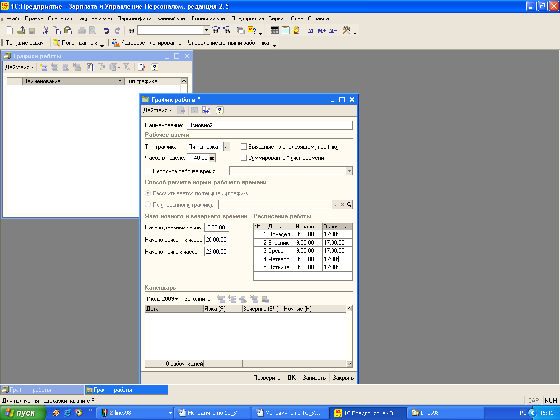Click calculator button next to Часов в неделе
Screen dimensions: 560x420
tap(212, 158)
